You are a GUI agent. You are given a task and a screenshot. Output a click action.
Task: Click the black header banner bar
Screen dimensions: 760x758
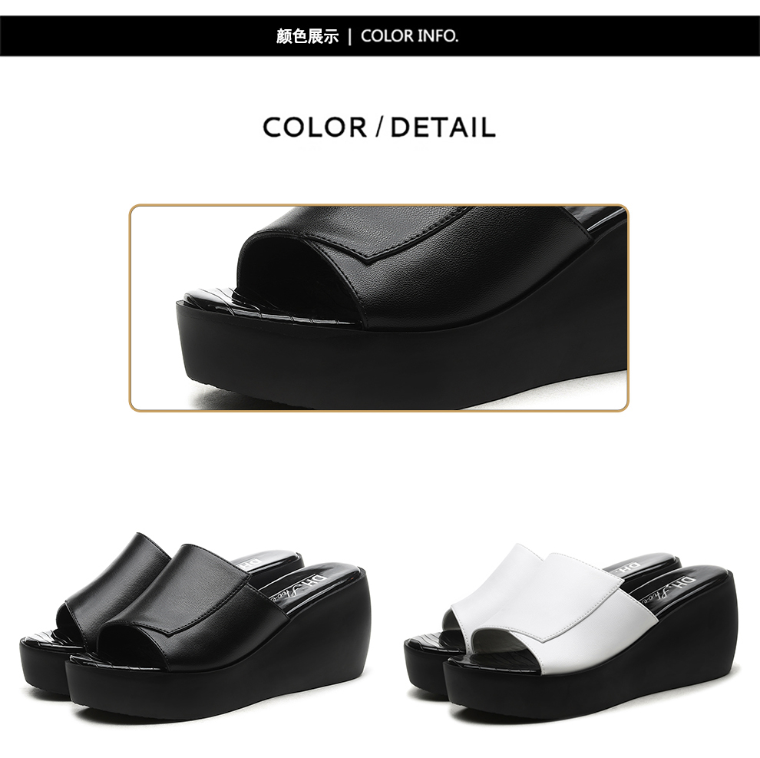pyautogui.click(x=380, y=36)
